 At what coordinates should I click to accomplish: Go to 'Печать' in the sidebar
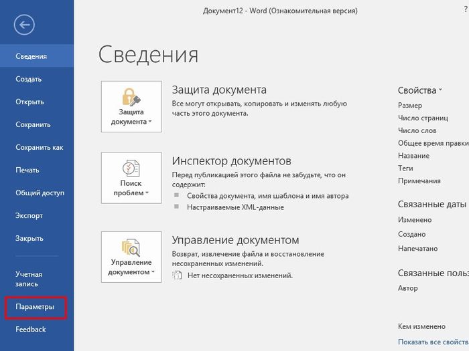point(27,170)
